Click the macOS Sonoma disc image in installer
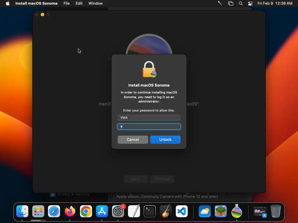The image size is (298, 223). point(149,44)
